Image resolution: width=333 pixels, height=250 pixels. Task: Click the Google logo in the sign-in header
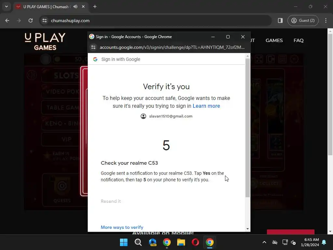tap(95, 59)
